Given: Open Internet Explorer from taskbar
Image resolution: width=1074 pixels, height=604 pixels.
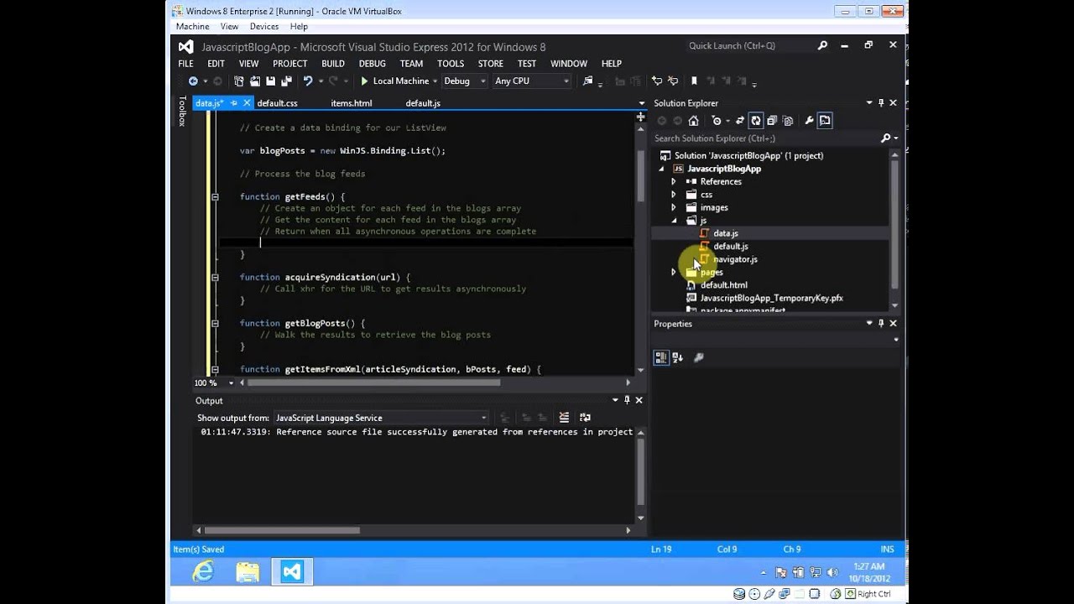Looking at the screenshot, I should click(203, 572).
